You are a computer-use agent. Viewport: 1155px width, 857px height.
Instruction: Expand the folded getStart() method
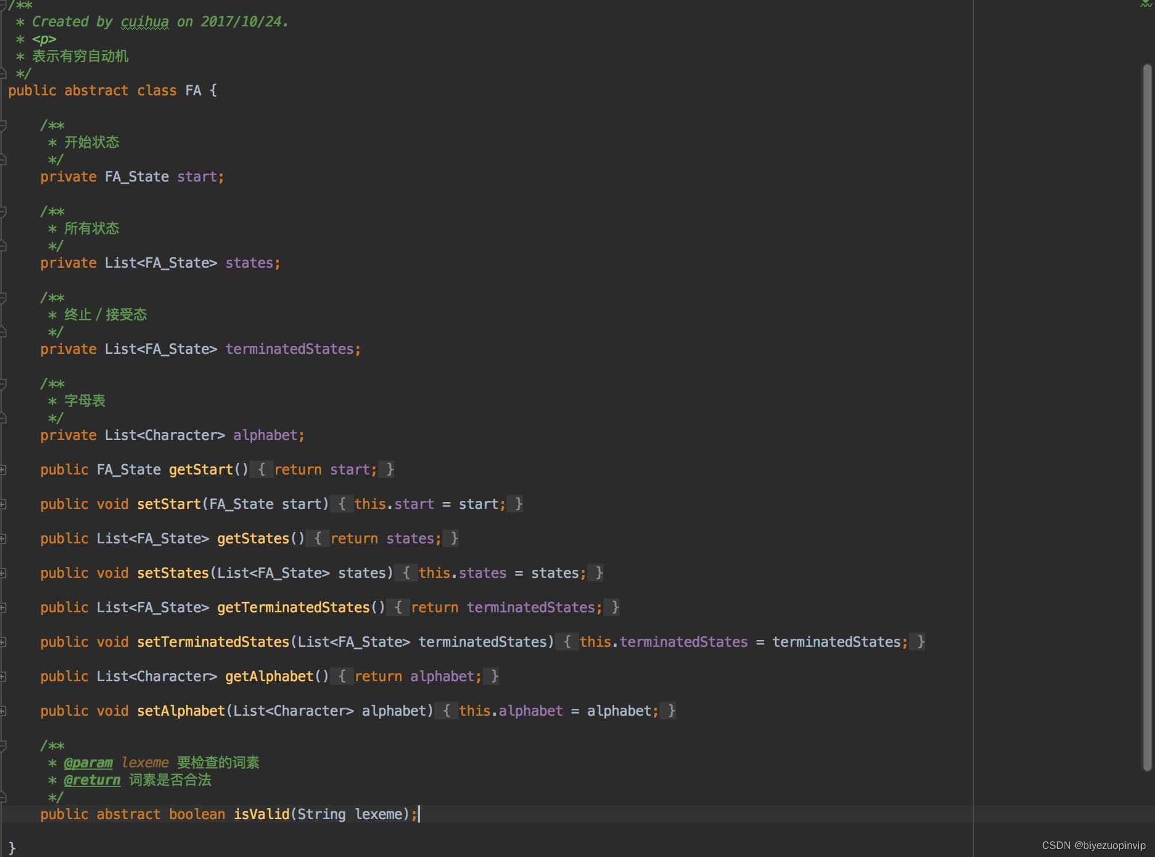3,470
